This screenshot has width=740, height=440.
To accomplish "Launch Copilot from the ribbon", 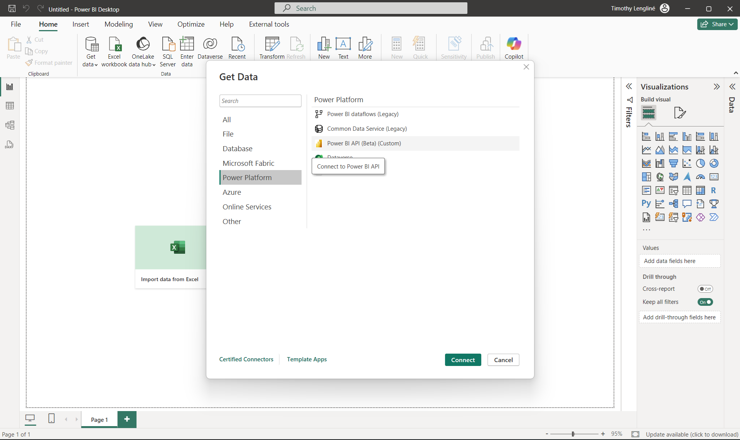I will (x=514, y=48).
